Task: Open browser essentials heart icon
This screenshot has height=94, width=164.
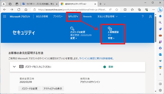Action: [x=146, y=10]
